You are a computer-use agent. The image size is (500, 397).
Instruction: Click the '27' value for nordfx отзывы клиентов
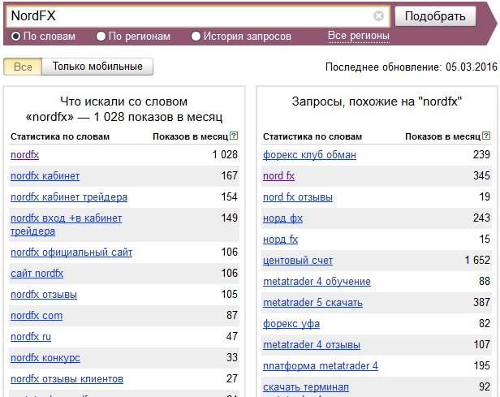[x=232, y=378]
